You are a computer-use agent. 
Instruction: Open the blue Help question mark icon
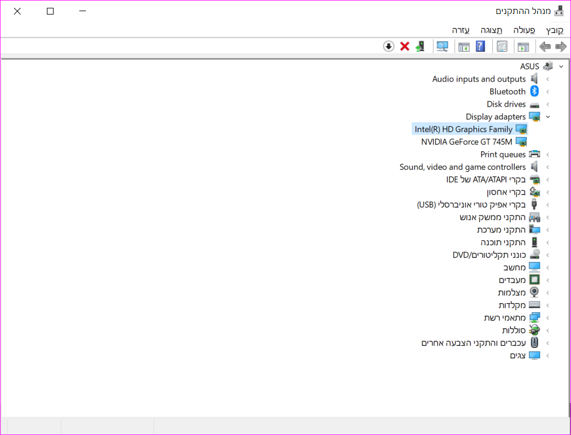[x=481, y=46]
